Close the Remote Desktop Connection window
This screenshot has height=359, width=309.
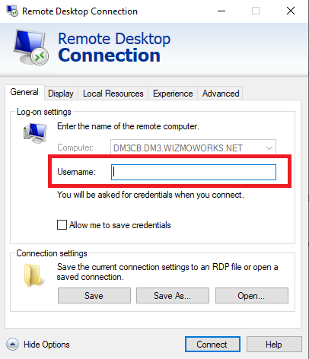coord(291,11)
